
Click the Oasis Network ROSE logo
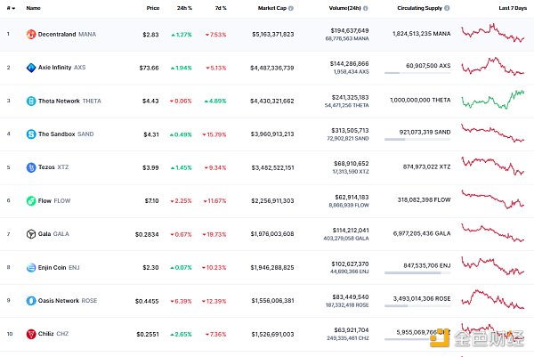coord(30,301)
